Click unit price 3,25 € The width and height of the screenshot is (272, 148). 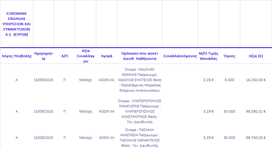tap(209, 80)
